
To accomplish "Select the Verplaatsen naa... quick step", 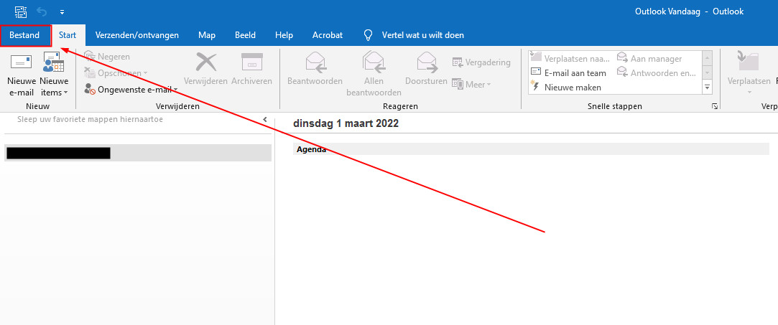I will pyautogui.click(x=570, y=58).
